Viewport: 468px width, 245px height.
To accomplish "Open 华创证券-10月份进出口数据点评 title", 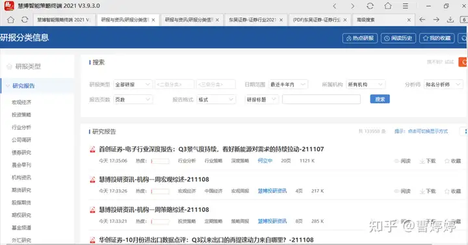I will tap(206, 240).
